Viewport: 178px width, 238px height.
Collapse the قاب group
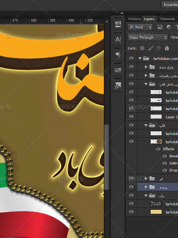click(146, 125)
